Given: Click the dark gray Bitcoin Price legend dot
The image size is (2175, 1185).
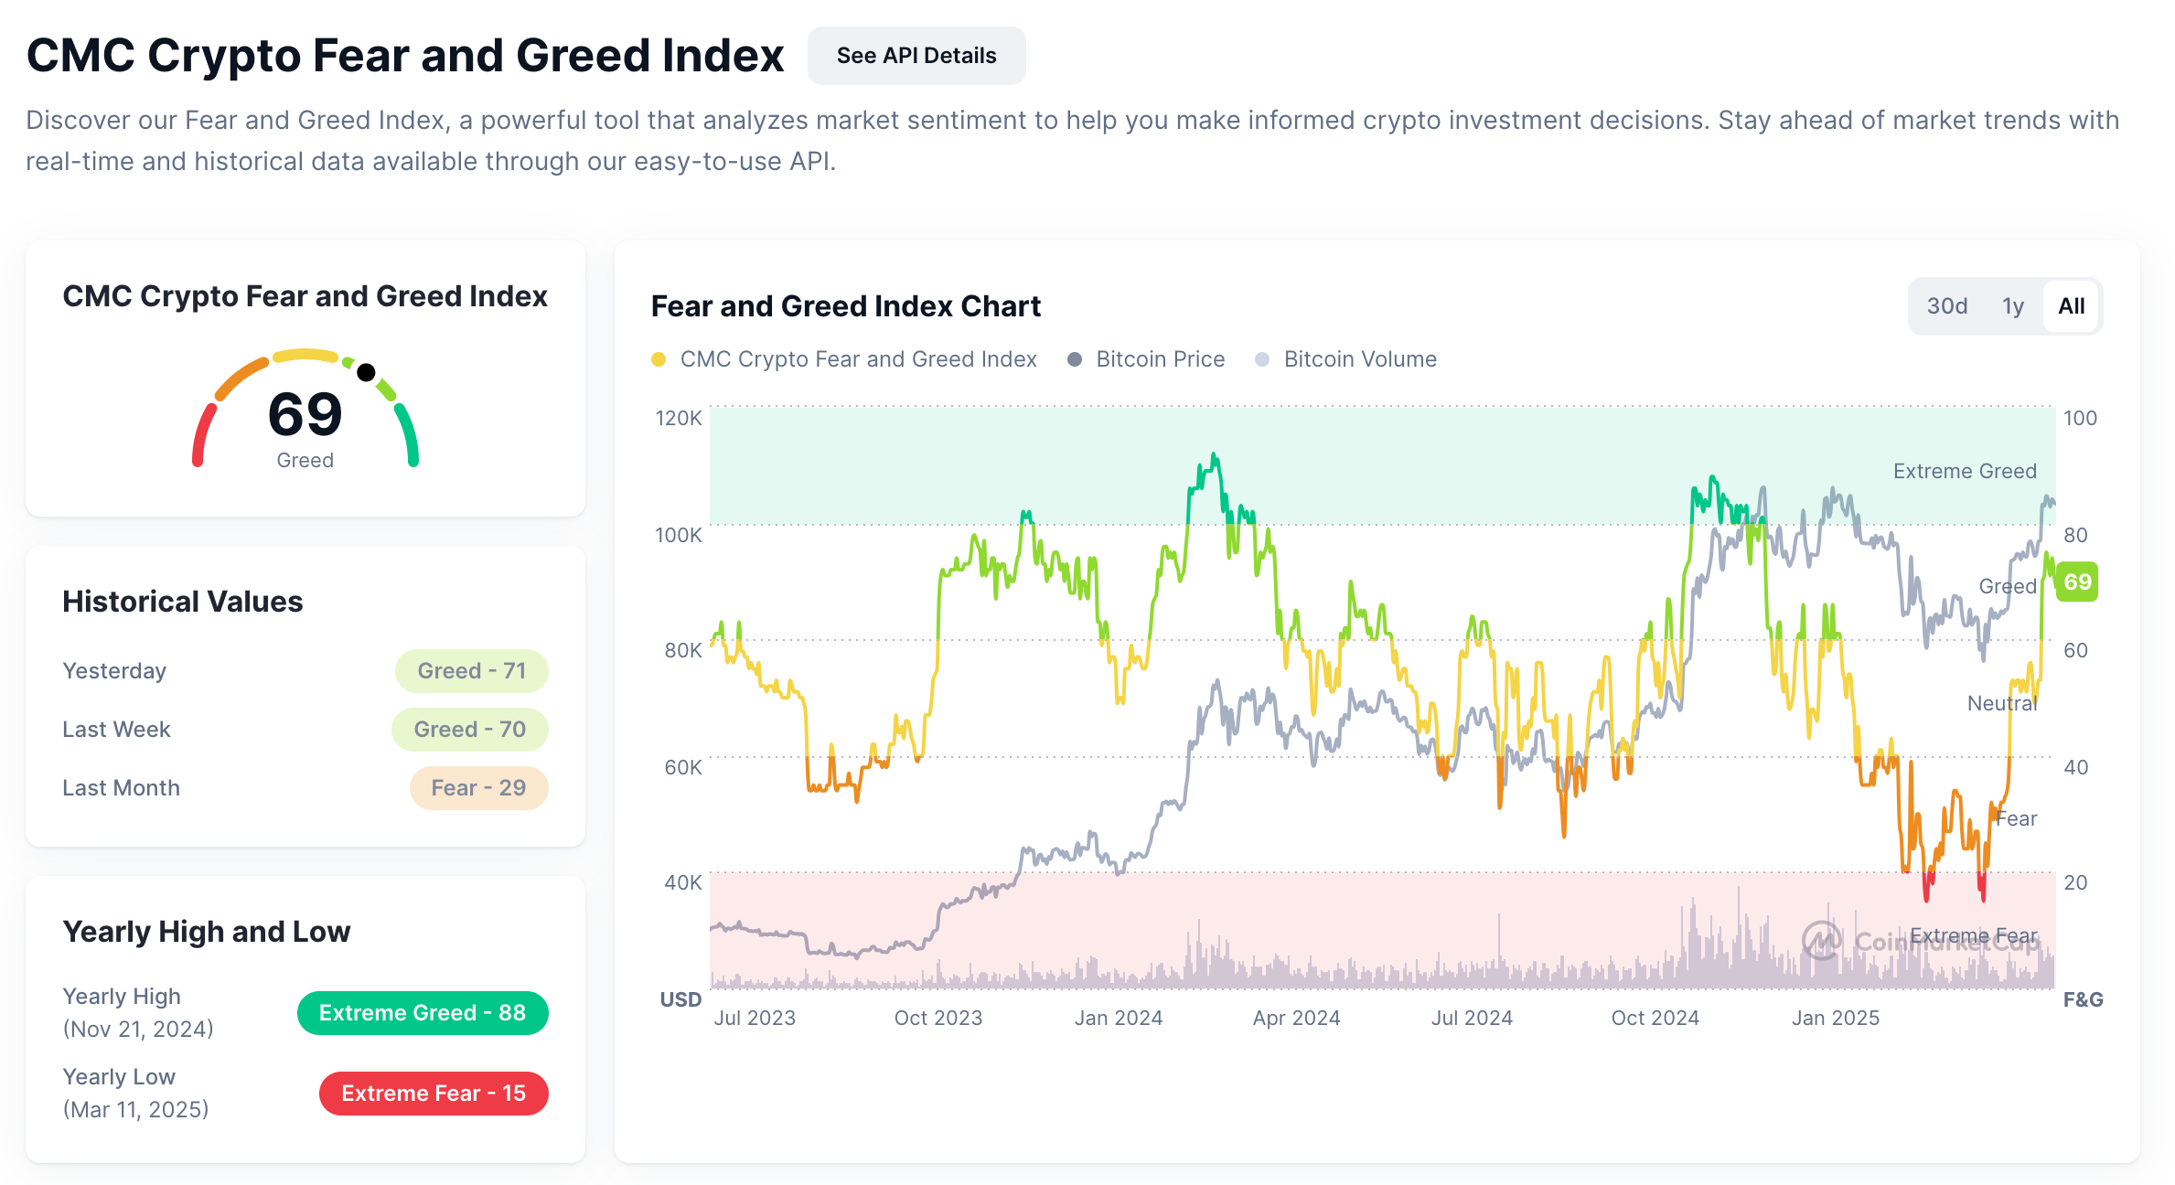Looking at the screenshot, I should (x=1075, y=359).
